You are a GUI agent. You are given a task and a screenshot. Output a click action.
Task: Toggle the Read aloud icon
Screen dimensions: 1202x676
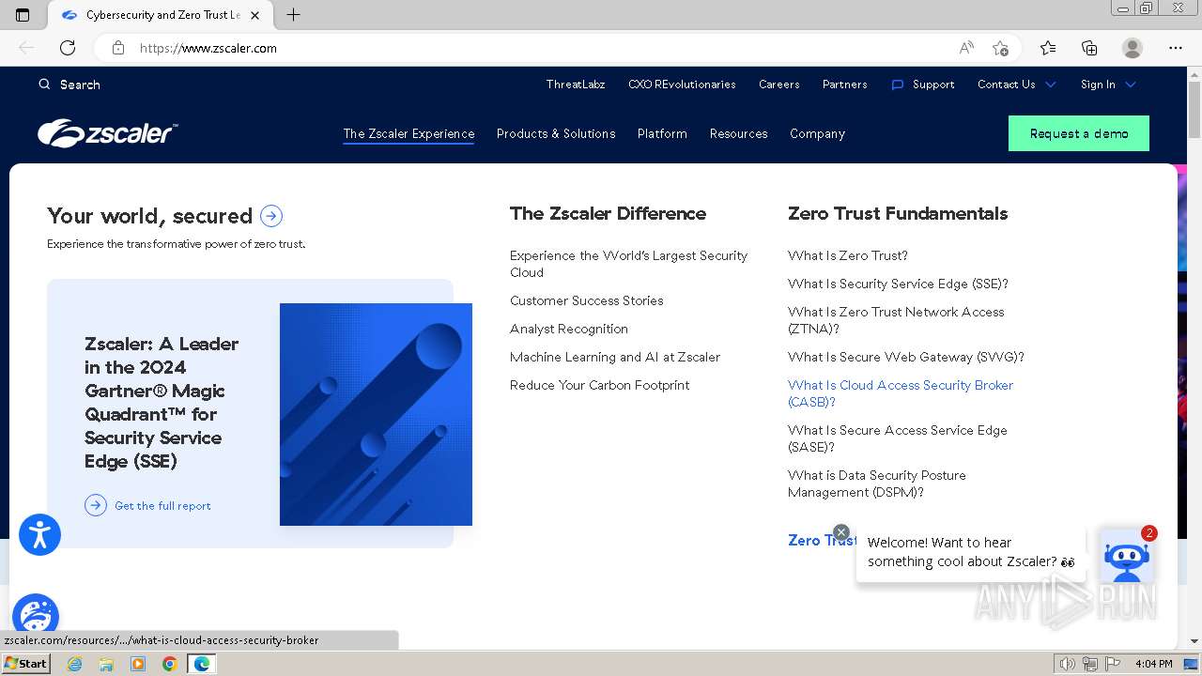click(966, 48)
